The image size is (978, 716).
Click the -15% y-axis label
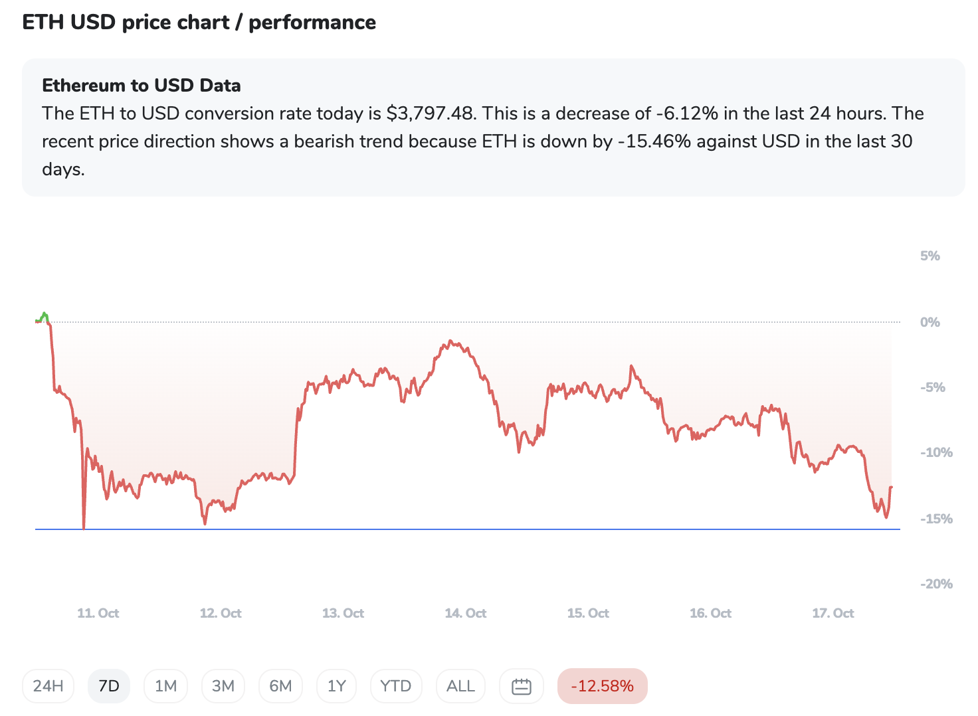click(936, 519)
